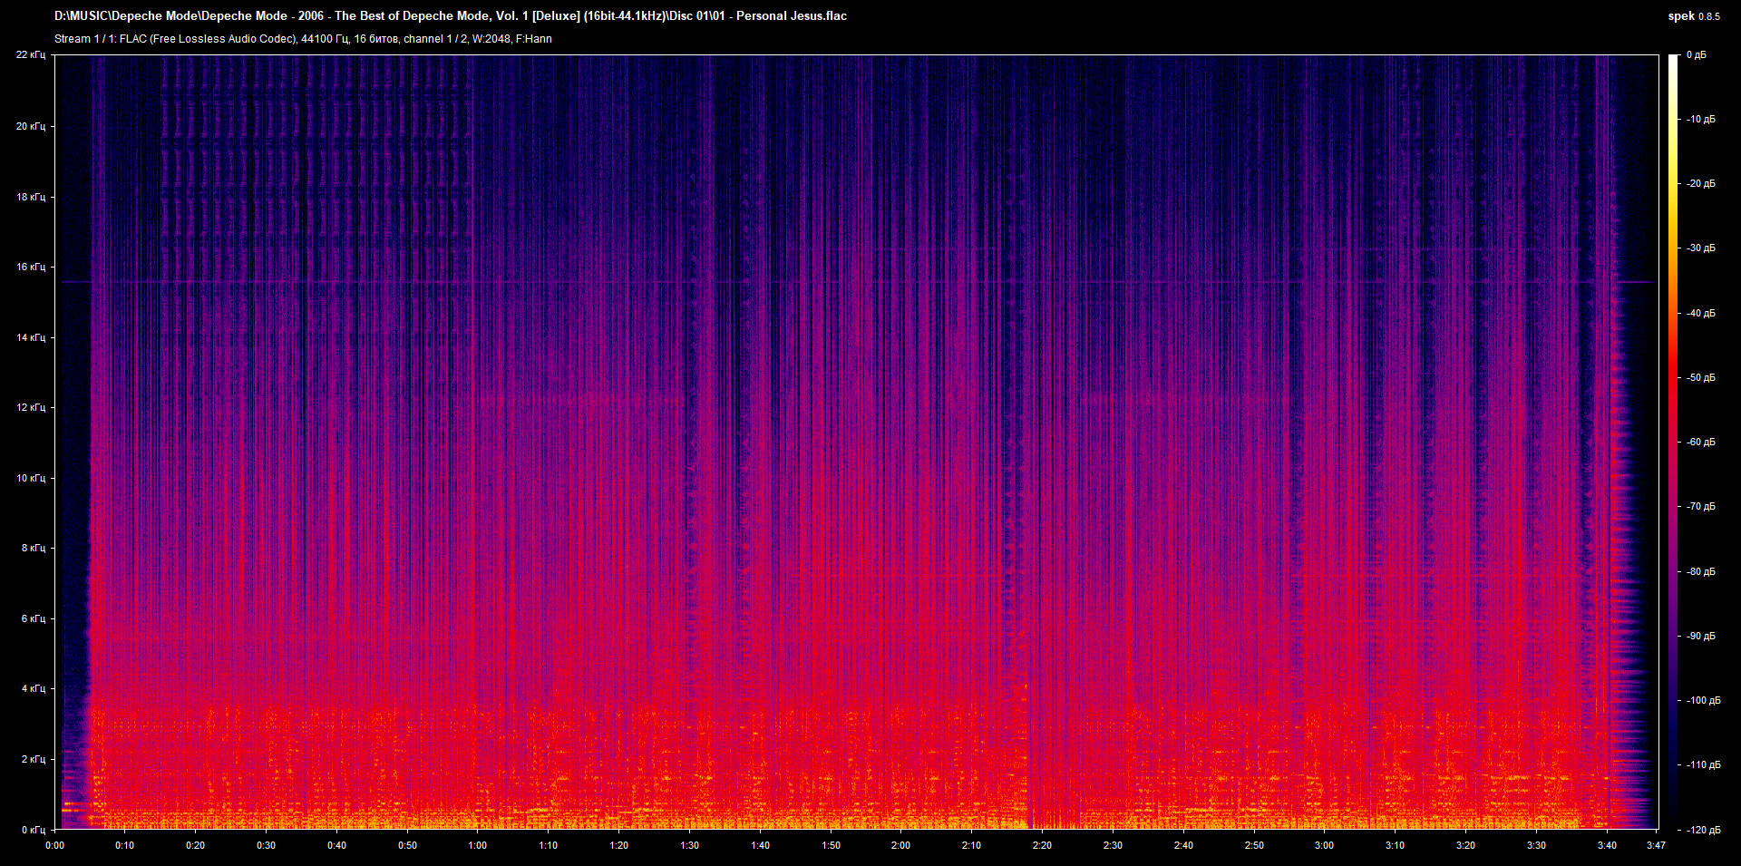Select the 3:00 time axis marker

[x=1324, y=845]
